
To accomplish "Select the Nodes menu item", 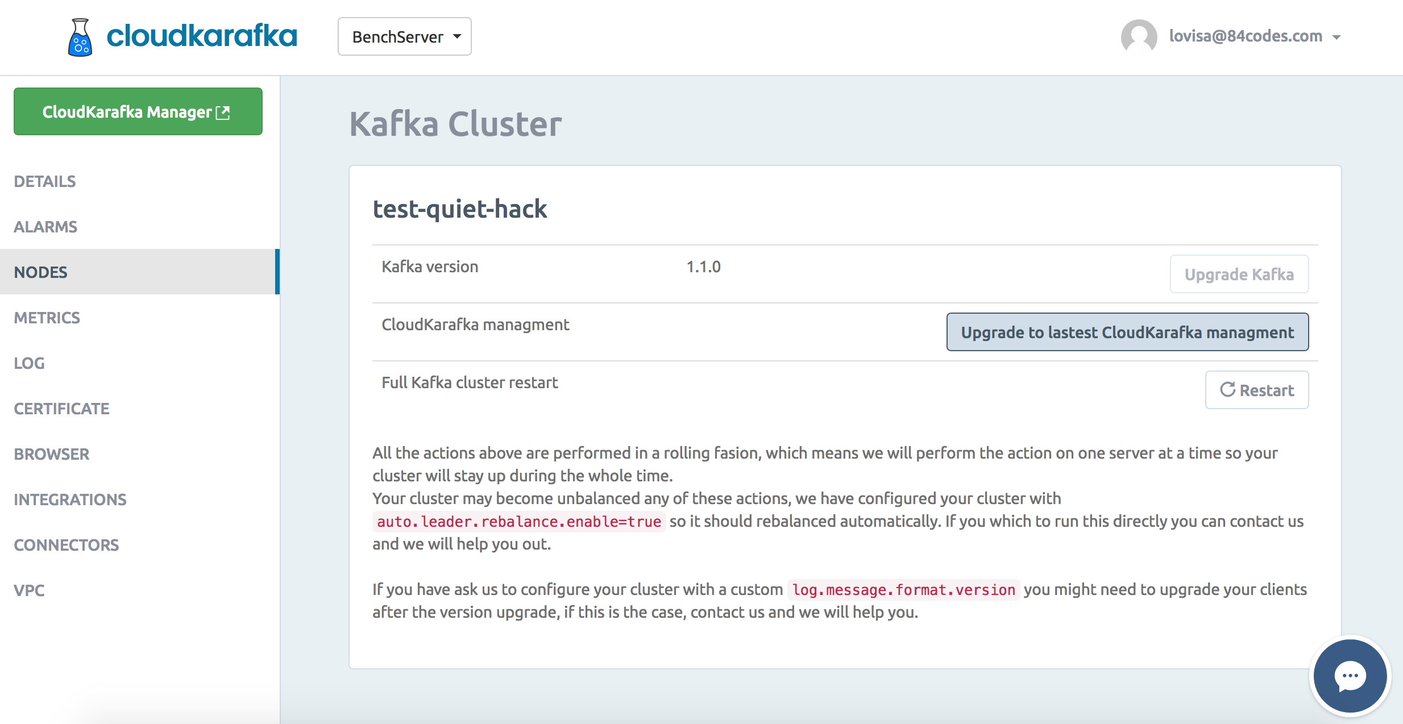I will [140, 272].
